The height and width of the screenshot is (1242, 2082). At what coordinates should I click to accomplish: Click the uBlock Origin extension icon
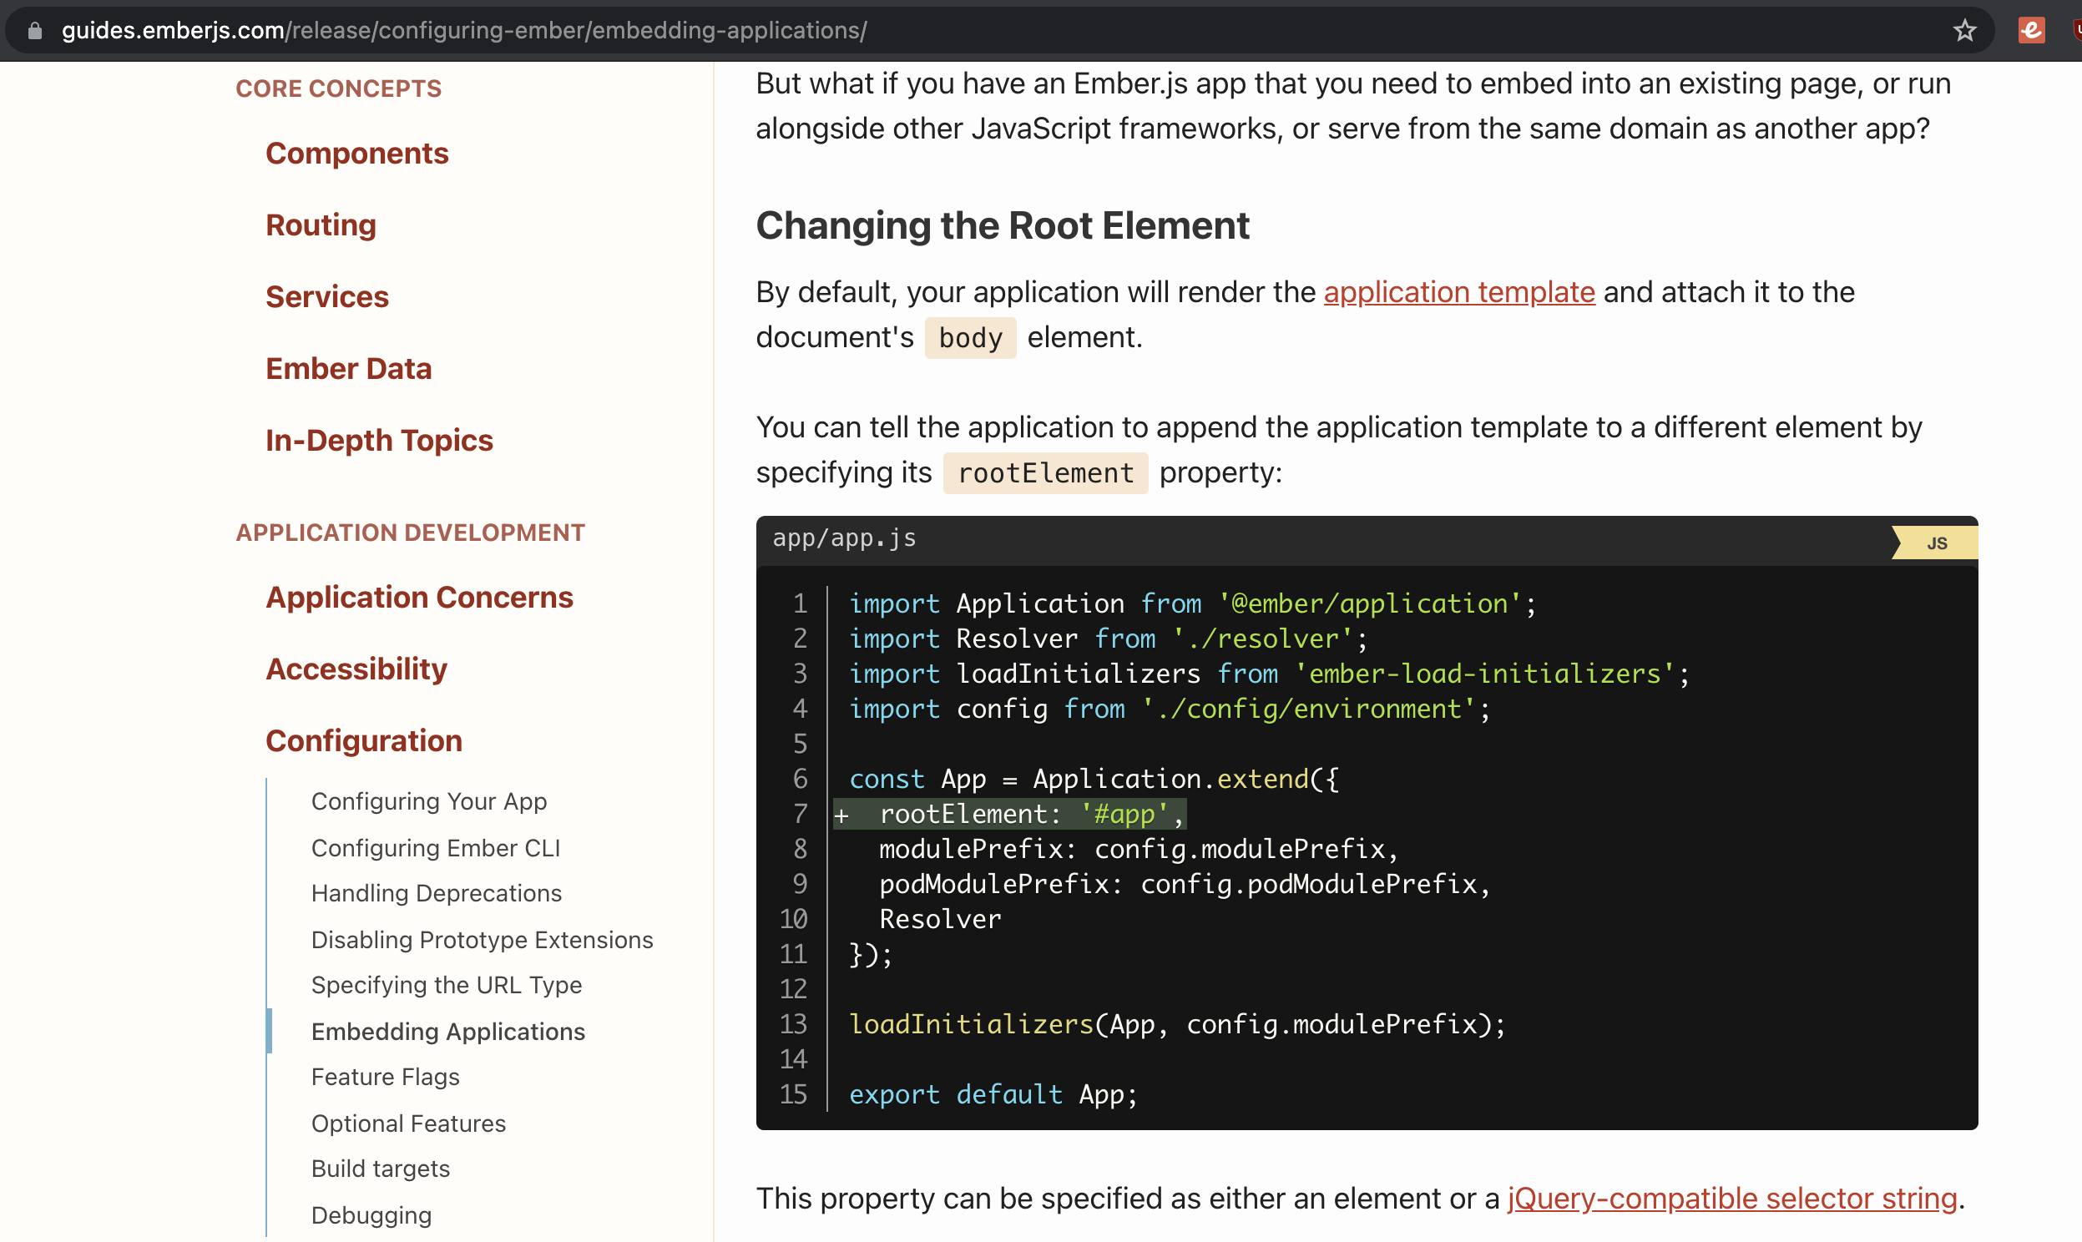point(2077,30)
